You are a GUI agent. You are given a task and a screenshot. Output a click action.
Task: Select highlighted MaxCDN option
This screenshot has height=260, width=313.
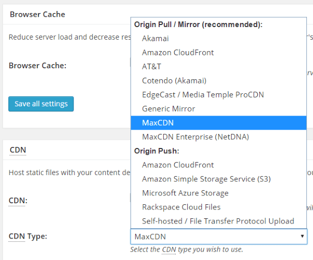point(158,122)
